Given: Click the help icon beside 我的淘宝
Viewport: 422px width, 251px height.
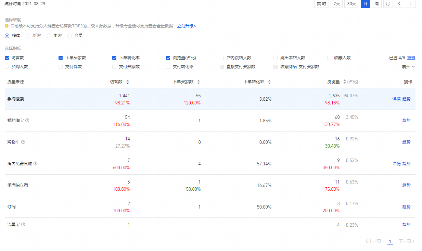Looking at the screenshot, I should tap(27, 121).
